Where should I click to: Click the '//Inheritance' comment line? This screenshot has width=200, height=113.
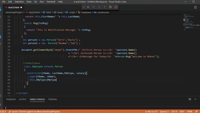point(31,63)
